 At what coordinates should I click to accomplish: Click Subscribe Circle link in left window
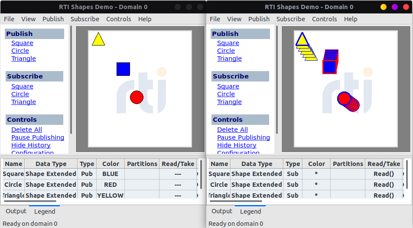click(20, 94)
